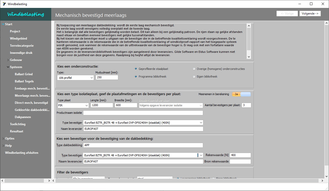
Task: Click the Lengte [mm] field
Action: pos(102,105)
